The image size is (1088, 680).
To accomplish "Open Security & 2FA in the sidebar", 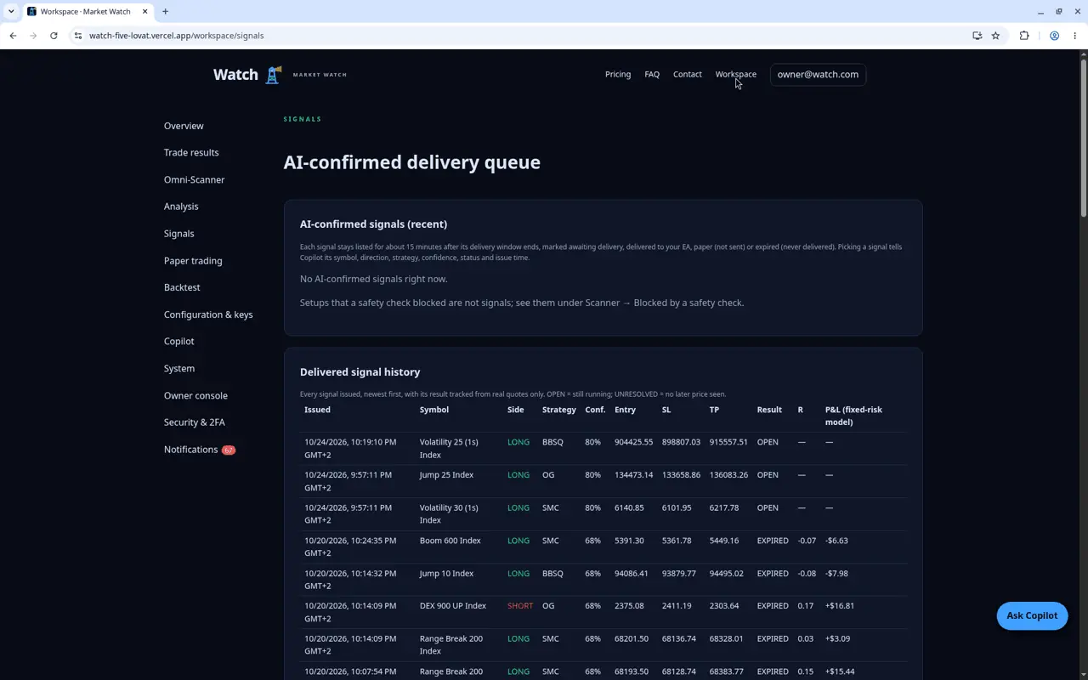I will 195,422.
